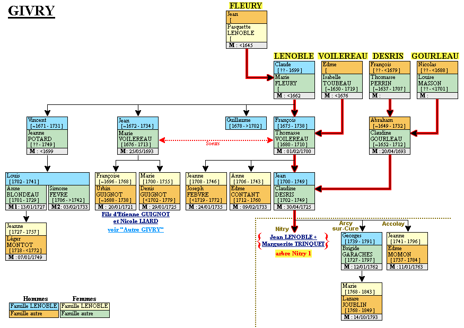Select the Jean and Pasquette LENOBLE box
This screenshot has width=464, height=328.
point(246,30)
